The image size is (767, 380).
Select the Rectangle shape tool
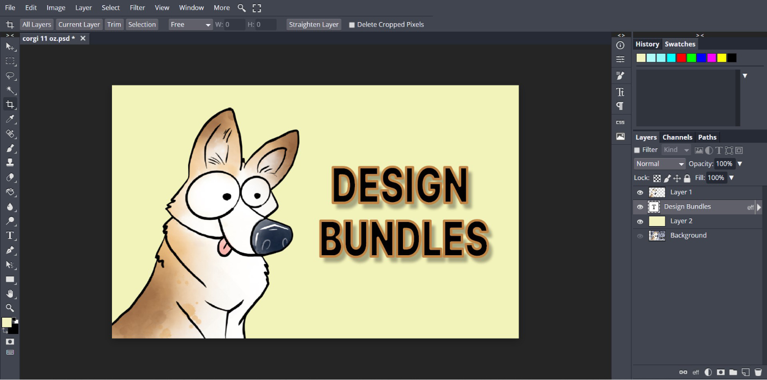click(x=10, y=279)
